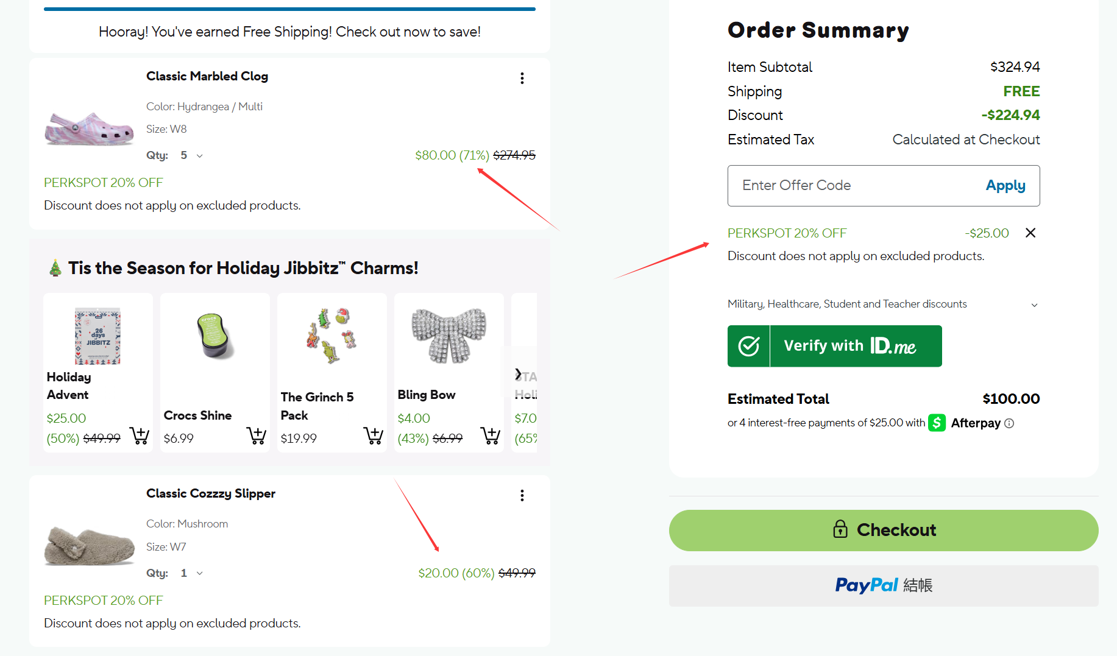Add Crocs Shine to cart
The image size is (1117, 656).
coord(257,436)
